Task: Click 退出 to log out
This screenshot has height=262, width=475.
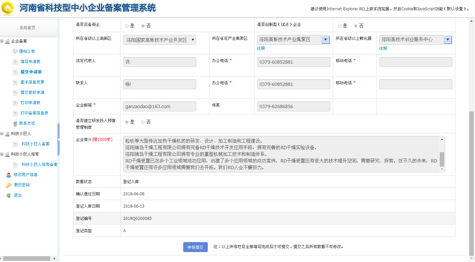Action: click(17, 195)
